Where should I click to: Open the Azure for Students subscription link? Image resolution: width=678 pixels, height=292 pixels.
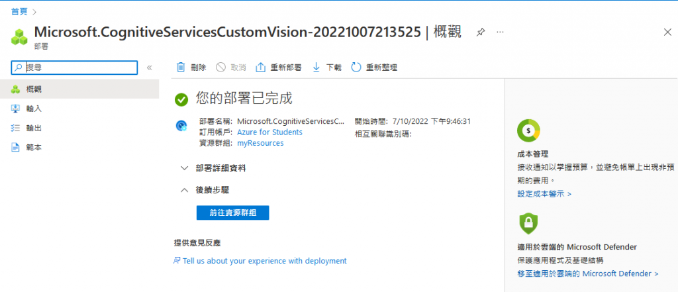coord(270,132)
